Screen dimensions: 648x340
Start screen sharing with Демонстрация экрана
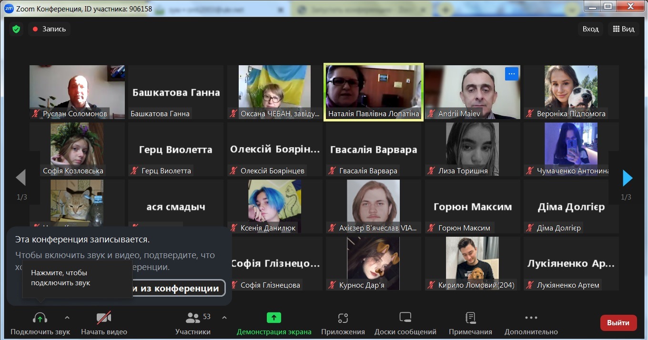tap(274, 318)
